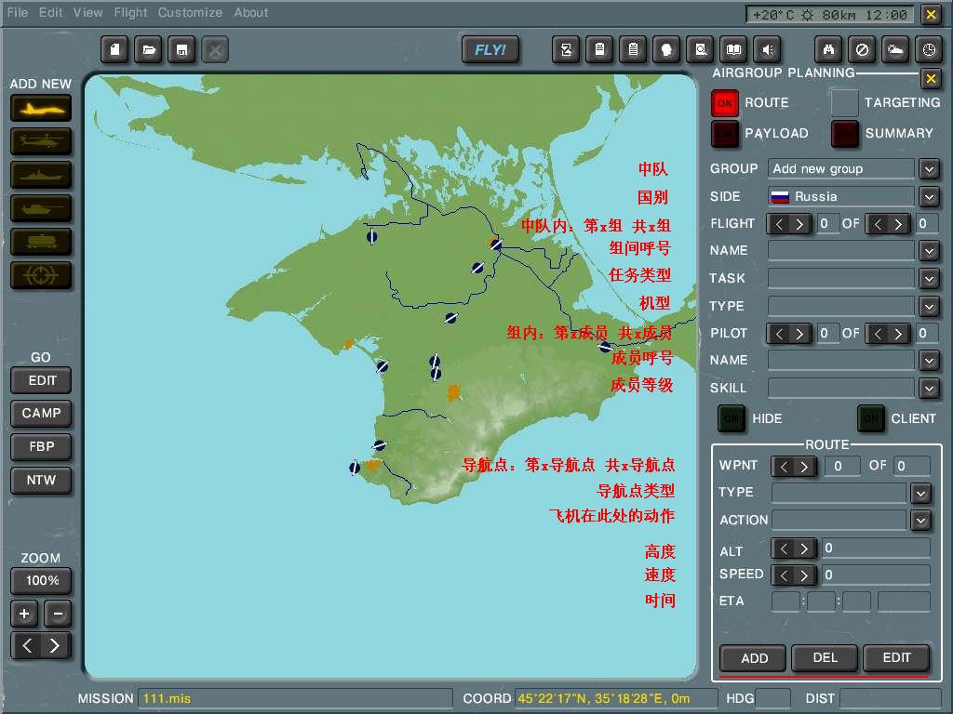Image resolution: width=953 pixels, height=714 pixels.
Task: Click the open mission folder icon
Action: click(147, 50)
